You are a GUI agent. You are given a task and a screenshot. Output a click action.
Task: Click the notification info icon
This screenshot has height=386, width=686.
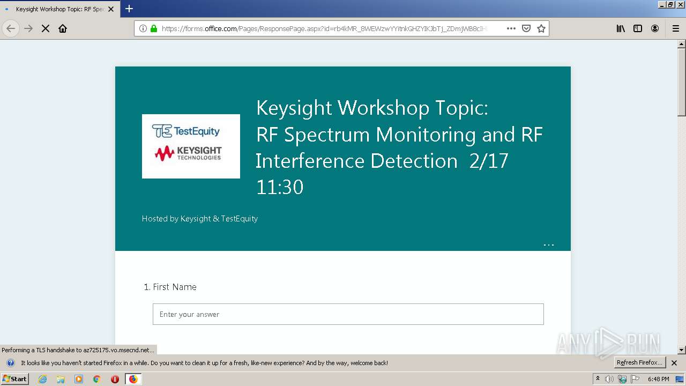click(x=10, y=363)
